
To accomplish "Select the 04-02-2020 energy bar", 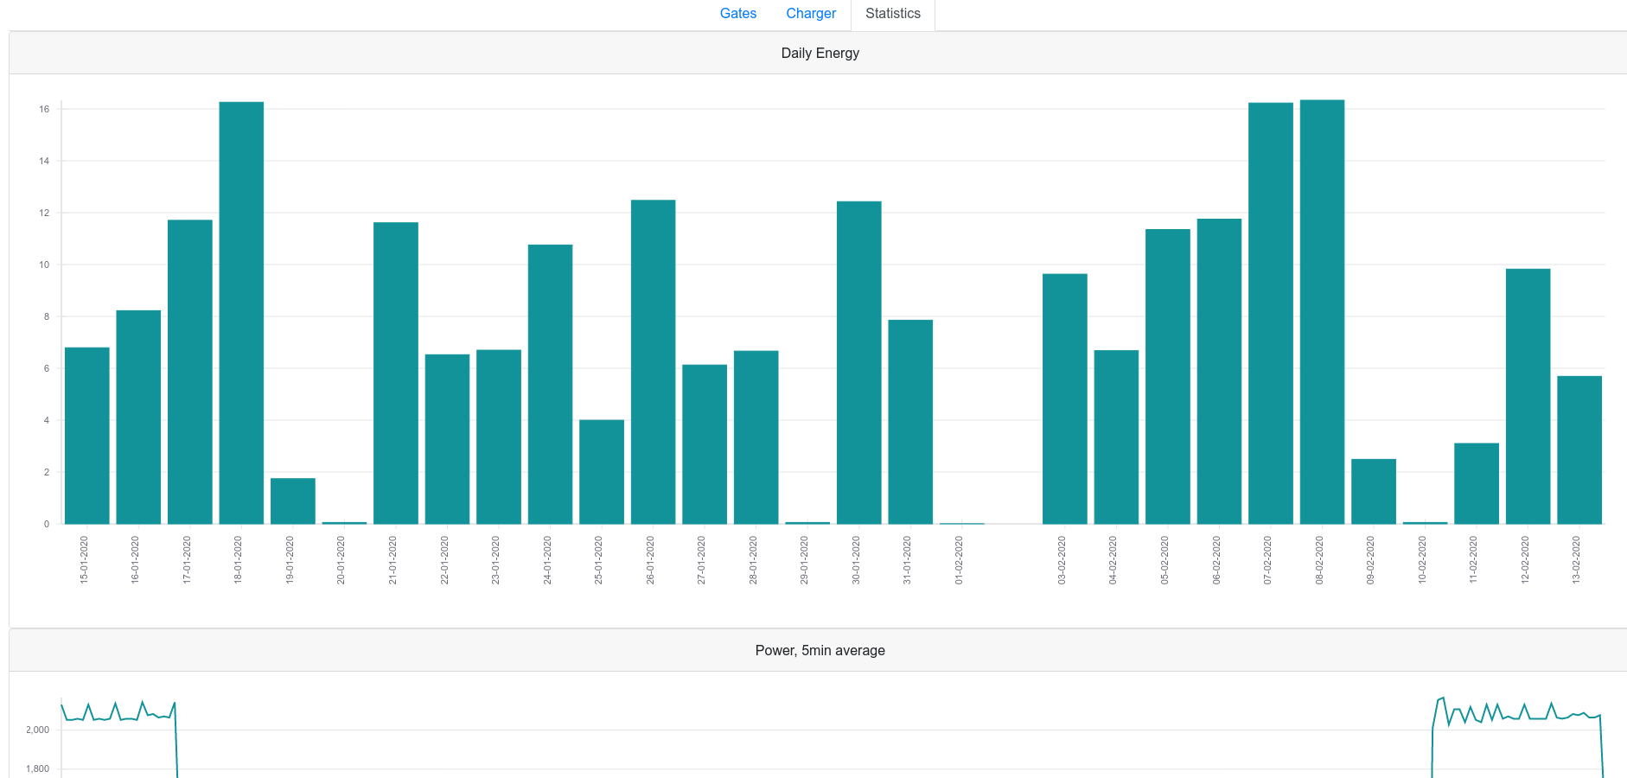I will coord(1116,437).
